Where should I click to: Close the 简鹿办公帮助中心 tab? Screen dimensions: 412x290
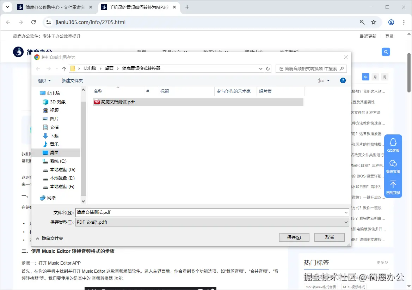(x=91, y=7)
